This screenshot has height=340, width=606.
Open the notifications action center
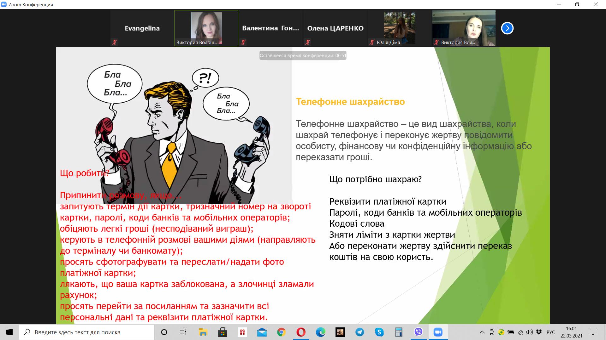point(593,332)
